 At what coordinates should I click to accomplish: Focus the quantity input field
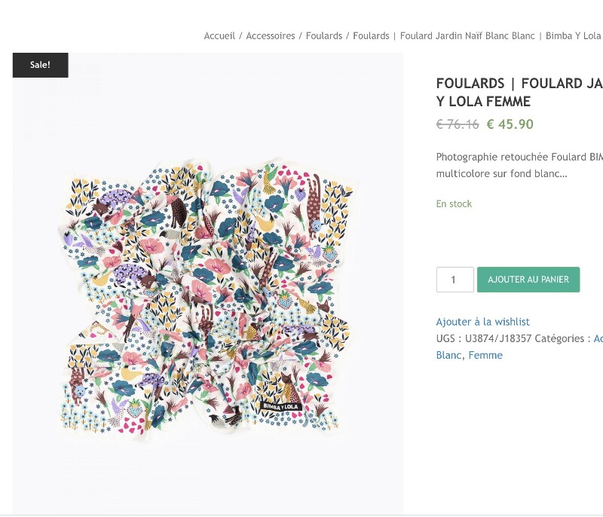tap(455, 280)
